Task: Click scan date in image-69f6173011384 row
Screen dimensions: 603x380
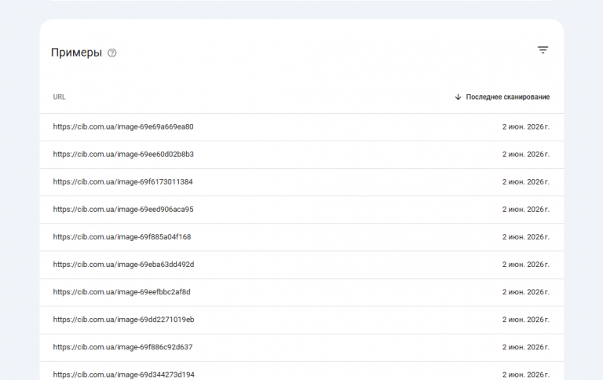Action: (526, 182)
